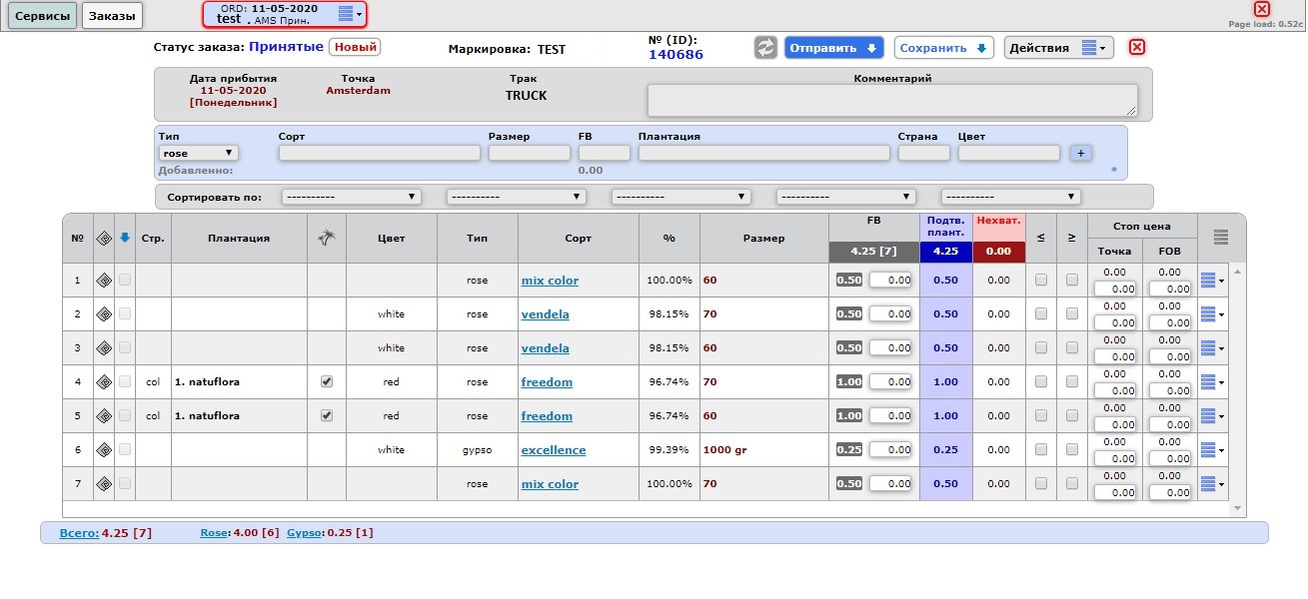
Task: Click the blue plus icon to add item
Action: (x=1080, y=153)
